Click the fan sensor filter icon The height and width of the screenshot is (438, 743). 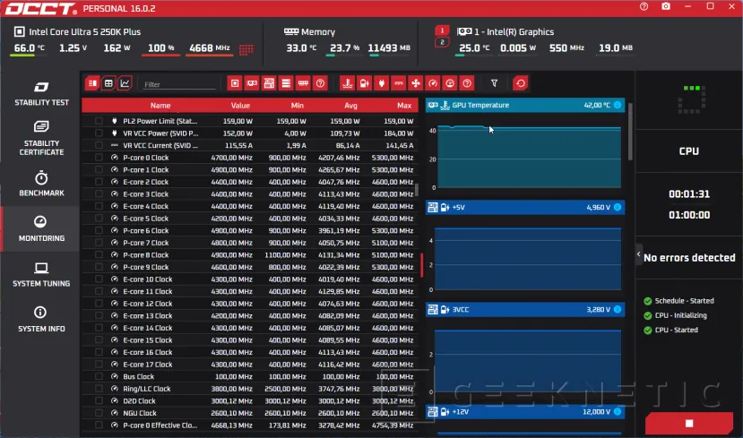tap(415, 83)
